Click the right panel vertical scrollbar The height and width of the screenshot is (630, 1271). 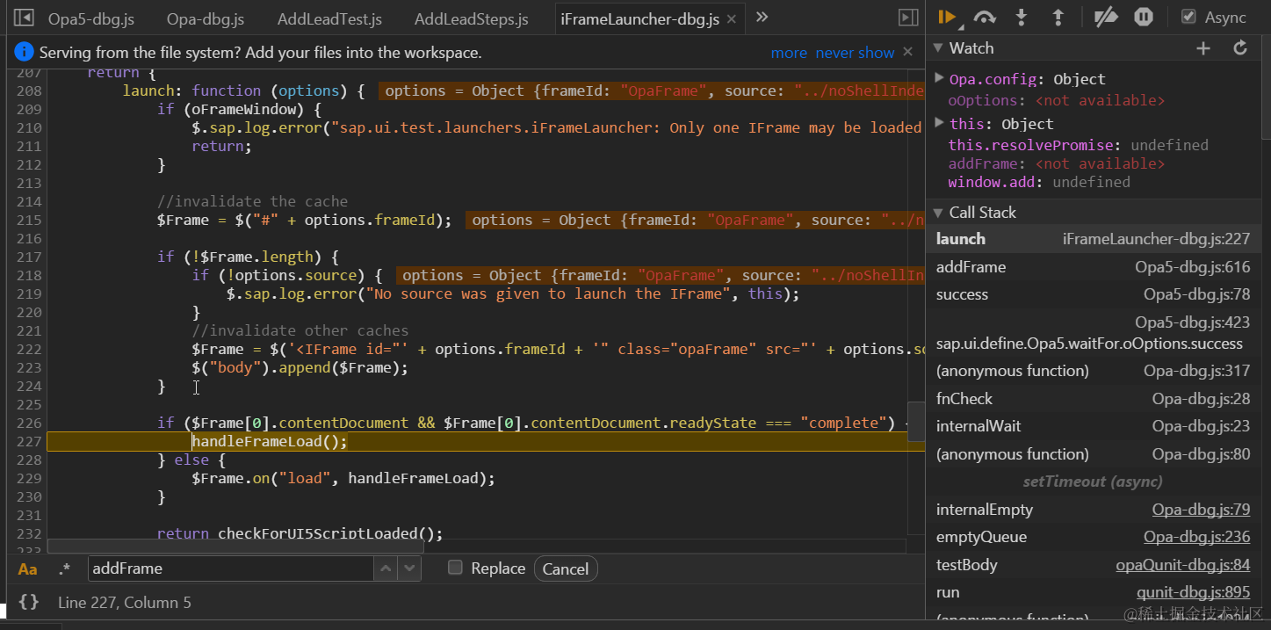tap(1266, 88)
